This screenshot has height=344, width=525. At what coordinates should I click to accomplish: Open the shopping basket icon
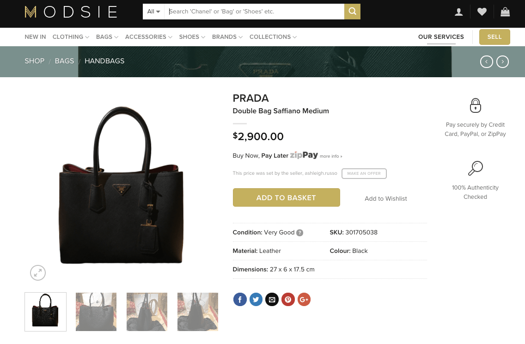(x=505, y=12)
